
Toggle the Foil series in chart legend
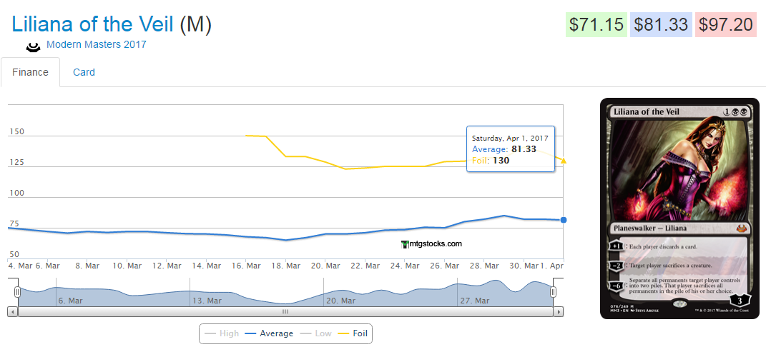(x=353, y=333)
